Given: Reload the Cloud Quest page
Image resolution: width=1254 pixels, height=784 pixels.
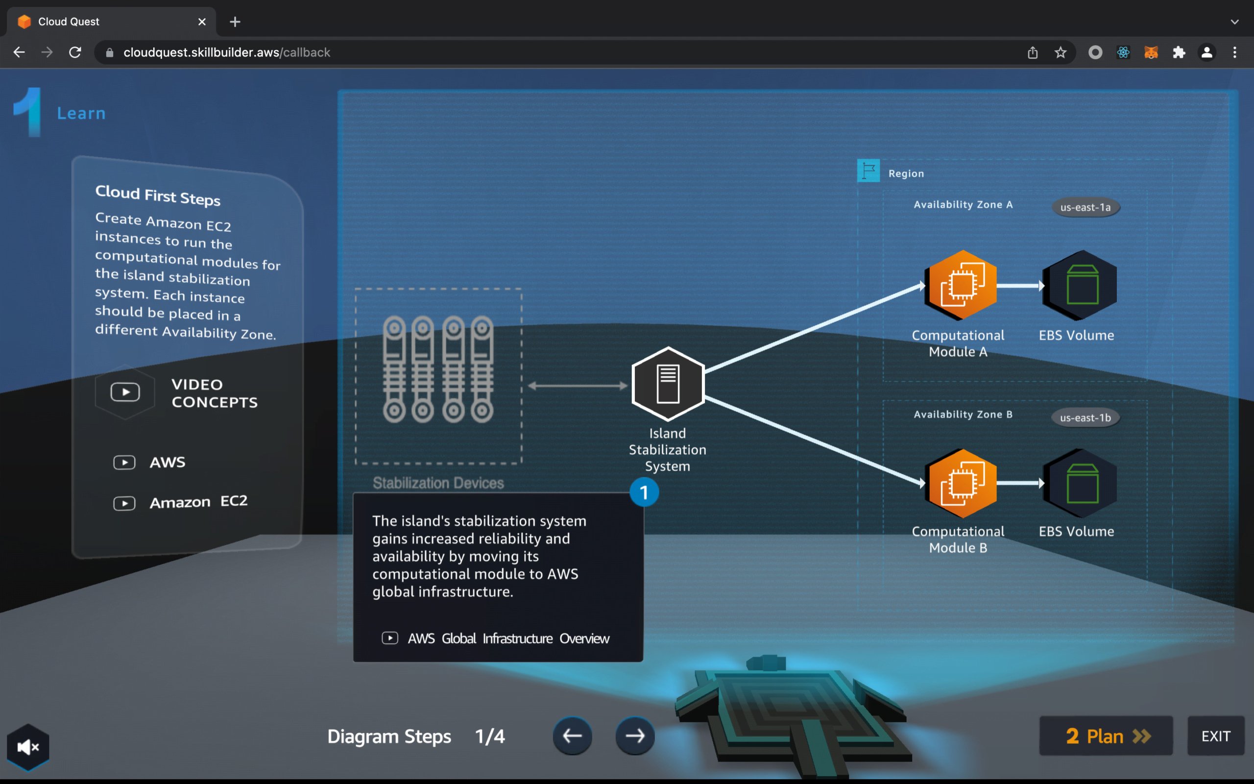Looking at the screenshot, I should coord(75,52).
